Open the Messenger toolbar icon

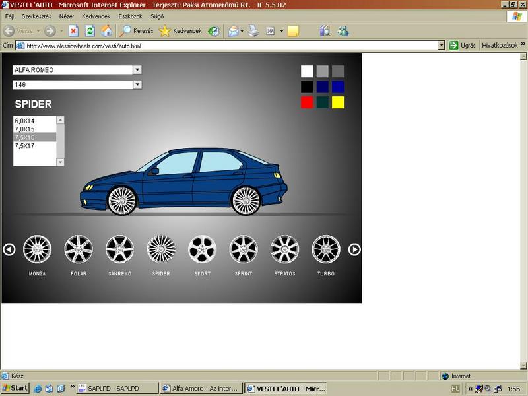click(x=343, y=31)
